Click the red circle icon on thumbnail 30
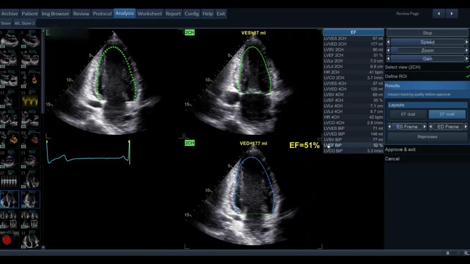The height and width of the screenshot is (264, 470). (7, 240)
